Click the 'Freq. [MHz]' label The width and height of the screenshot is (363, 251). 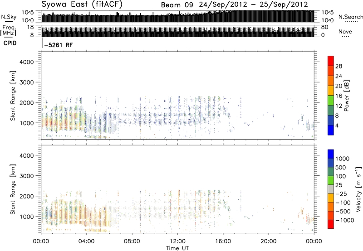9,31
